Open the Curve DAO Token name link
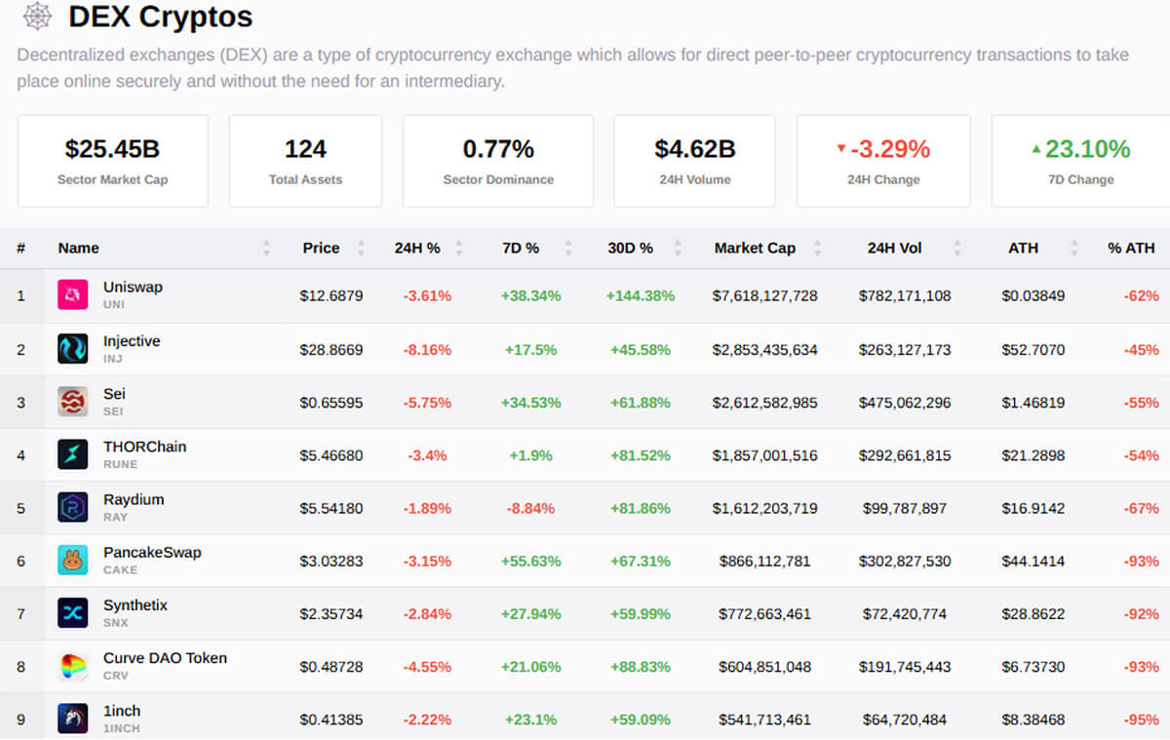 point(165,658)
